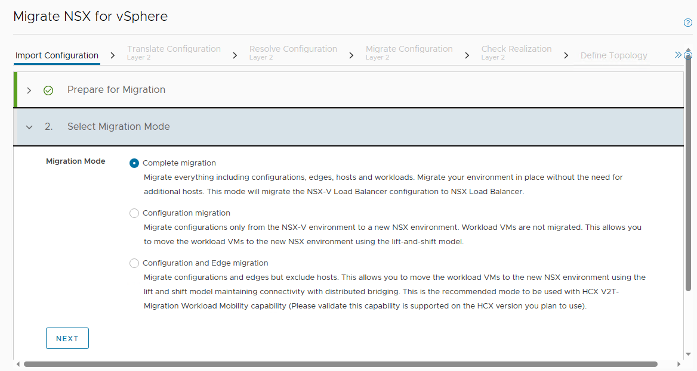The height and width of the screenshot is (371, 697).
Task: Click the Select Migration Mode heading
Action: 119,126
